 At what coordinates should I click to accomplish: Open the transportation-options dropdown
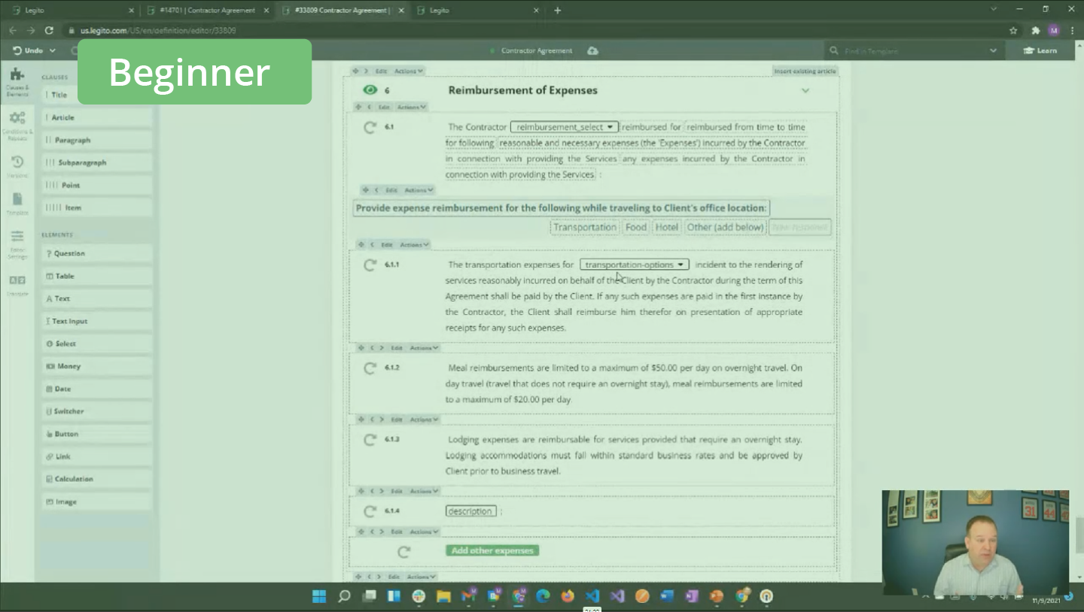point(635,265)
